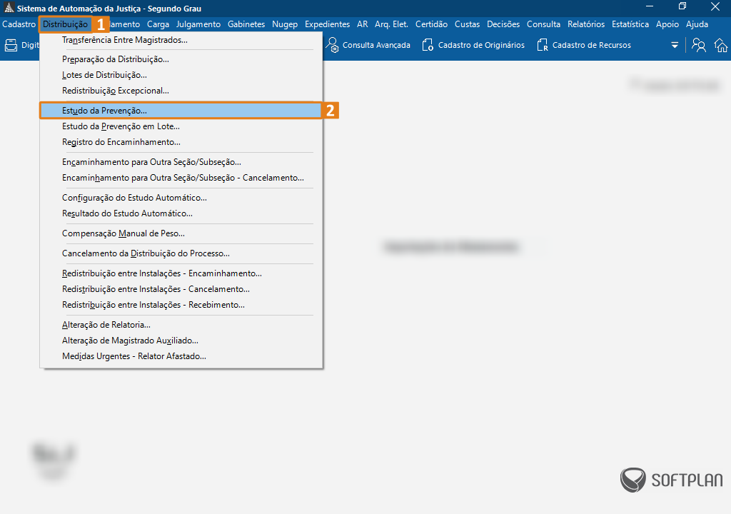The image size is (731, 514).
Task: Select Estudo da Prevenção entry
Action: (x=181, y=111)
